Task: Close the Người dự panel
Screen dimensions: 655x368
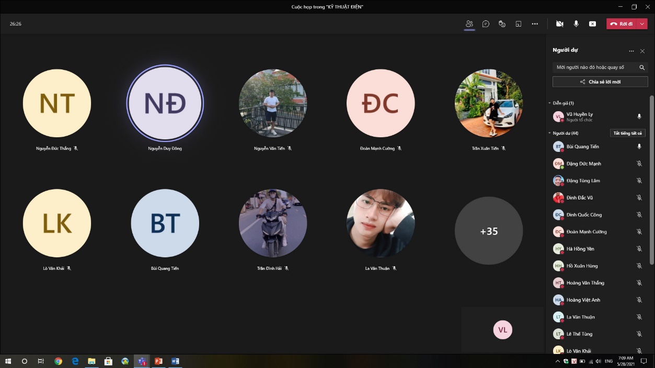Action: tap(642, 51)
